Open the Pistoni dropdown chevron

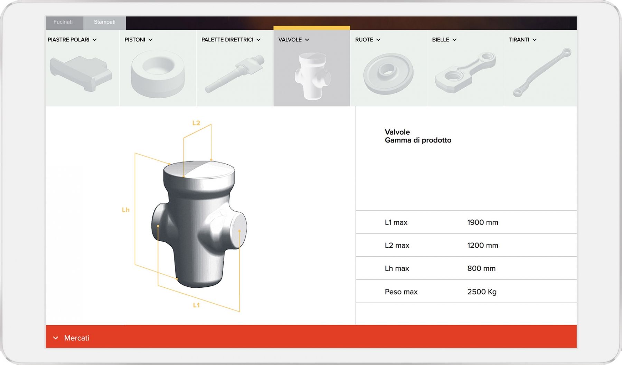tap(150, 40)
